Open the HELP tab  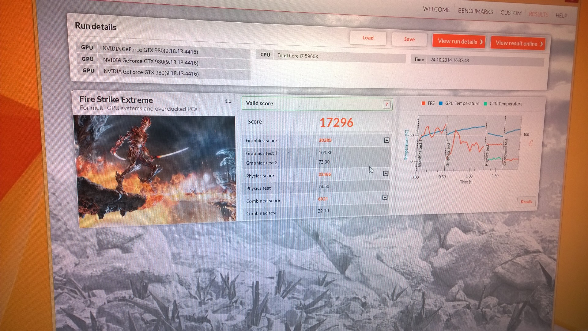(561, 15)
